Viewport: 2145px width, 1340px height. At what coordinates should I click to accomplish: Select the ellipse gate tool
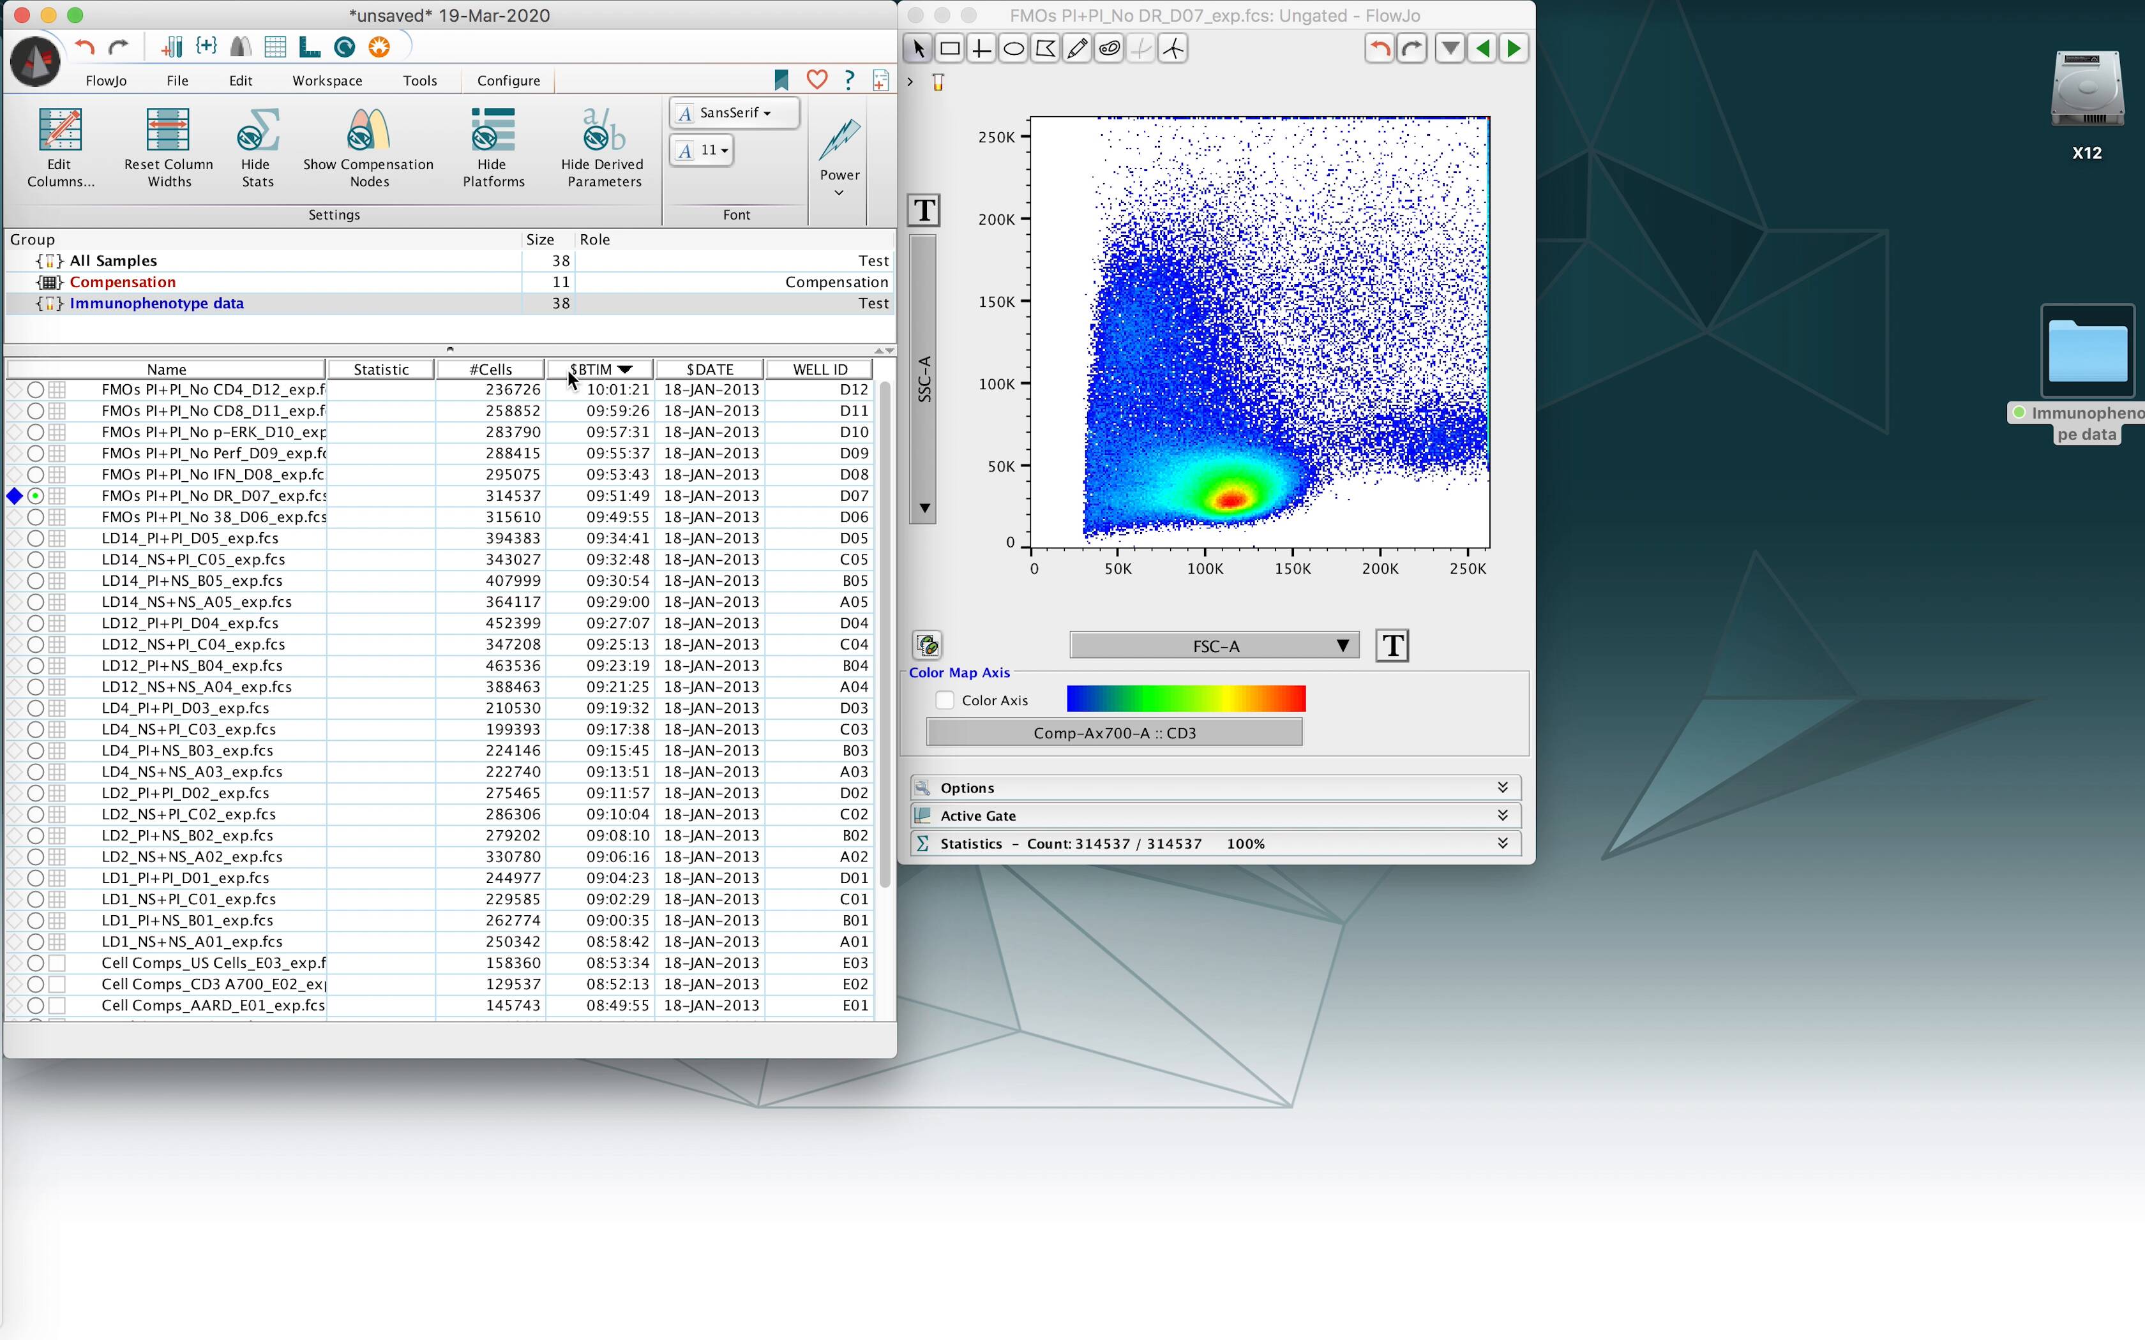tap(1013, 48)
